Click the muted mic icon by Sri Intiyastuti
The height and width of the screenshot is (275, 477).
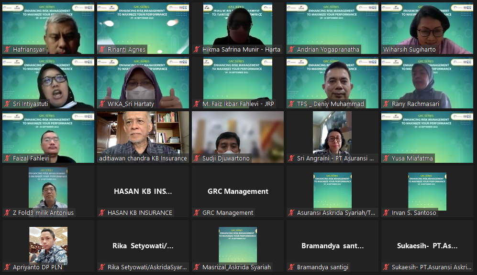point(7,104)
